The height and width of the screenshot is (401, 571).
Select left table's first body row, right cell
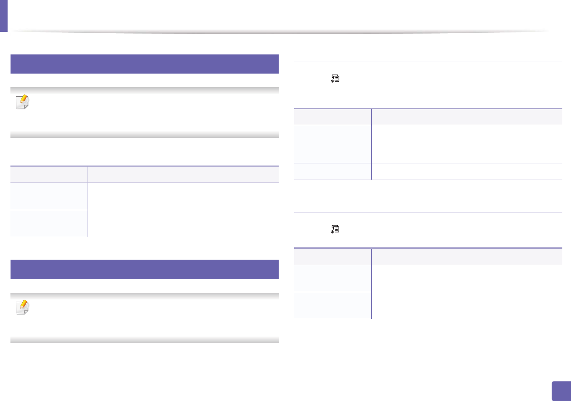183,196
